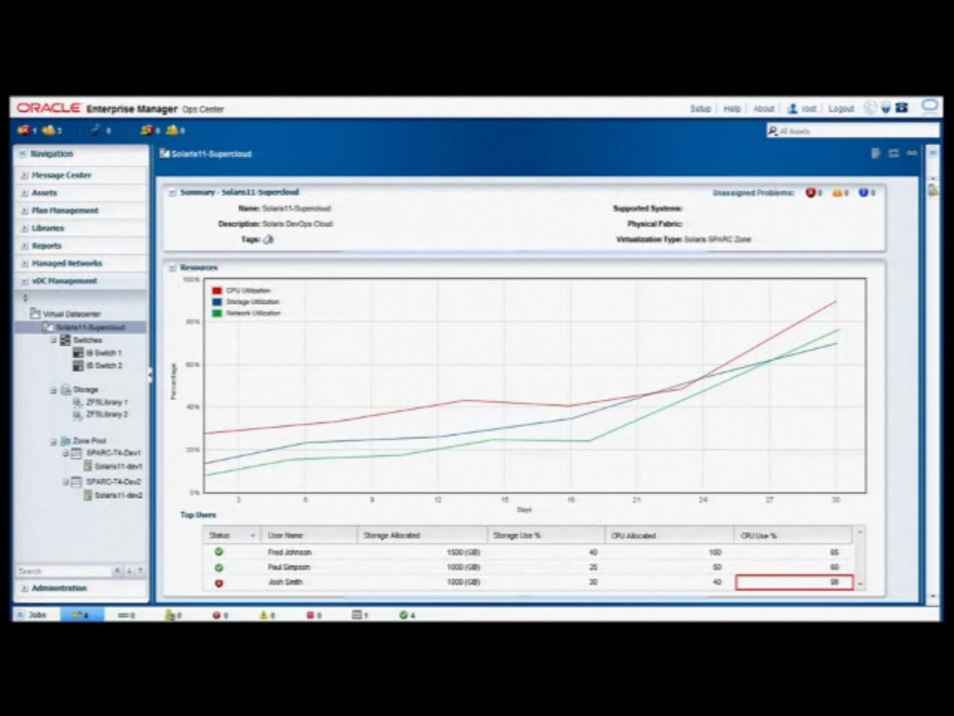954x716 pixels.
Task: Click the search up arrow icon
Action: [x=141, y=571]
